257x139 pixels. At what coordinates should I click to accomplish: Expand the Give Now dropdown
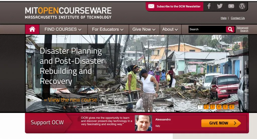[x=144, y=29]
